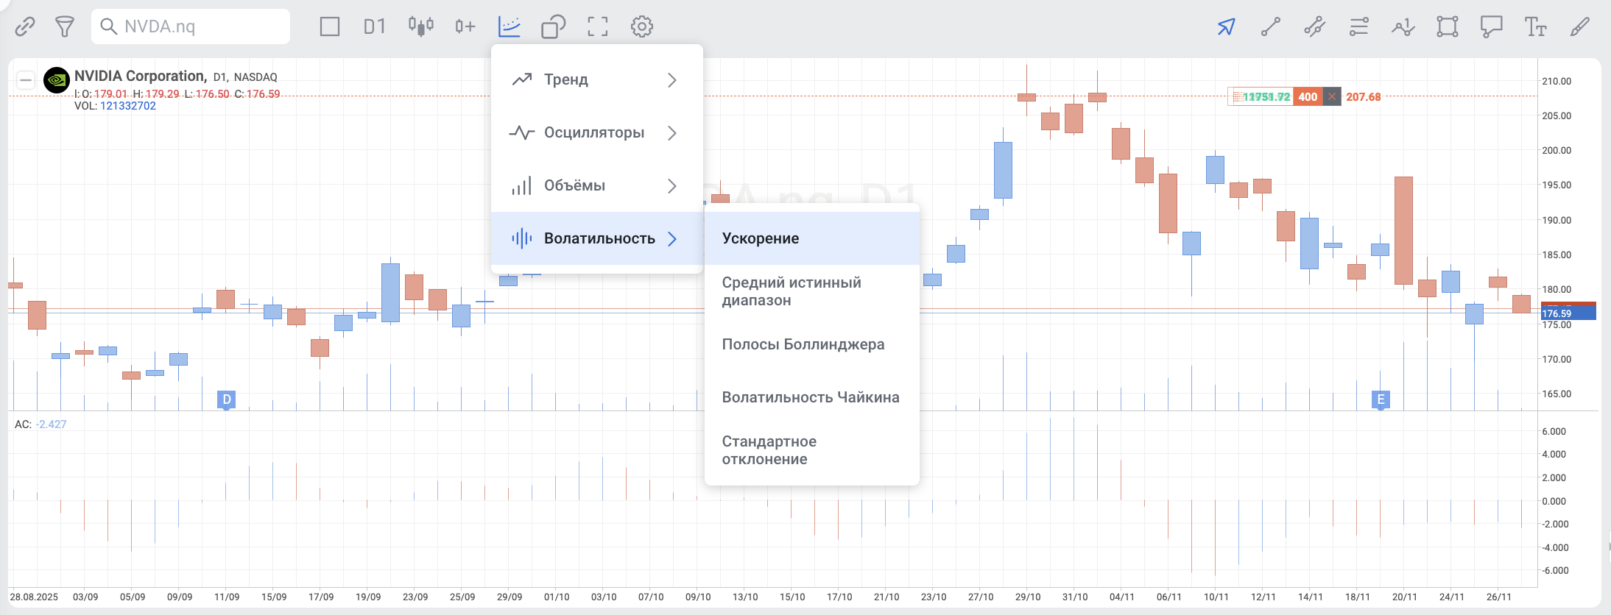Open the Осцилляторы indicator submenu

597,132
